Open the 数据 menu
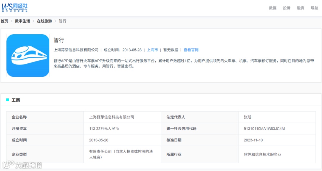Viewport: 322px width, 171px height. pos(273,8)
